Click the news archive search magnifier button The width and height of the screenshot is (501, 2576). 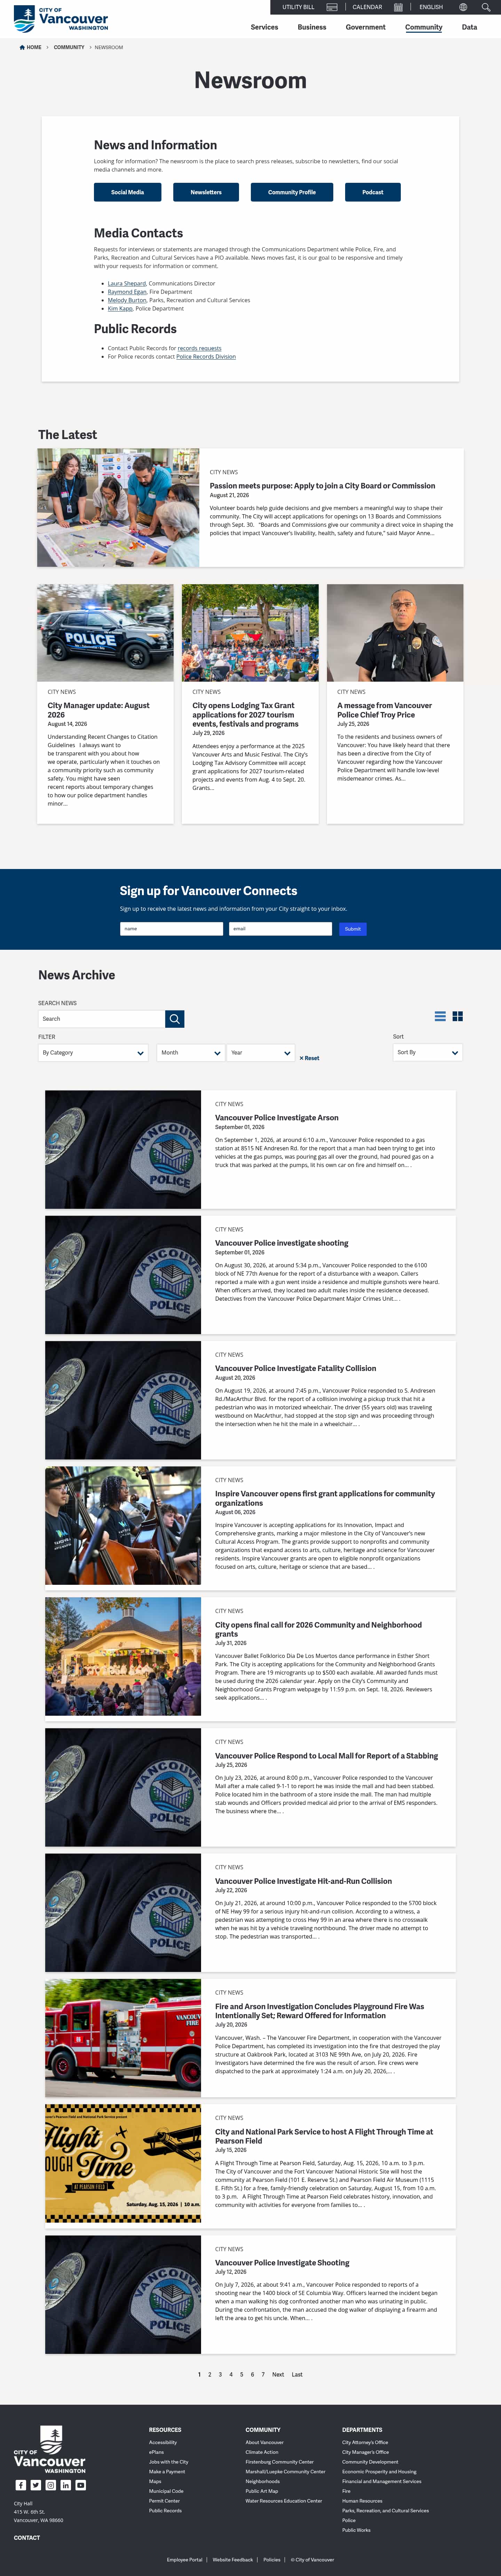pyautogui.click(x=175, y=1019)
